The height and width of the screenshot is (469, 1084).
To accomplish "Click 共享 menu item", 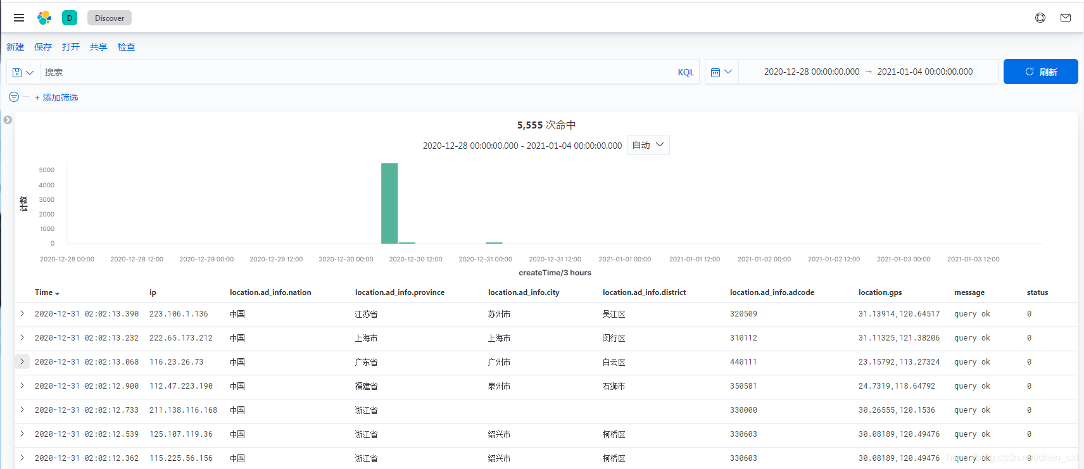I will pos(99,47).
